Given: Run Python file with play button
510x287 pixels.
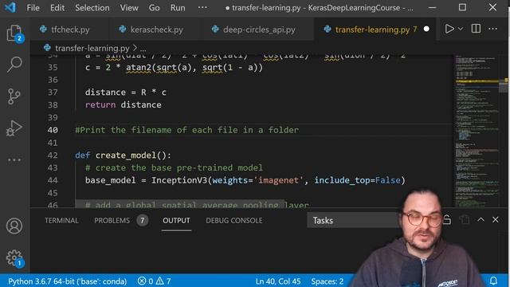Looking at the screenshot, I should [449, 29].
